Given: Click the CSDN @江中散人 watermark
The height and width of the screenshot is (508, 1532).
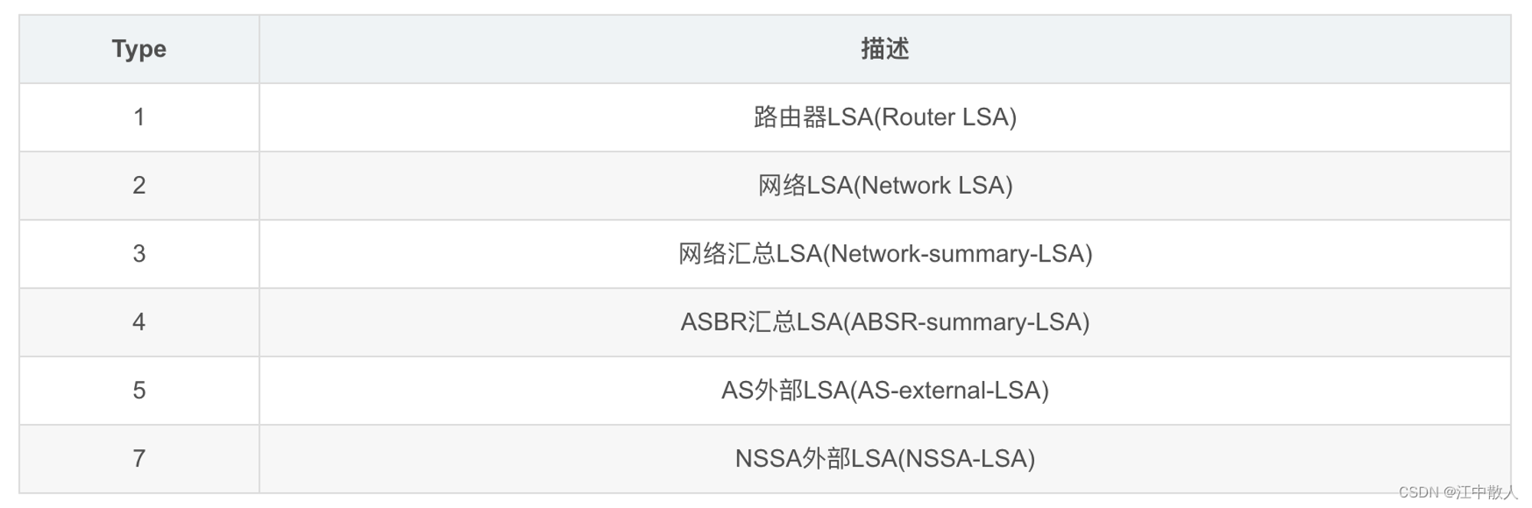Looking at the screenshot, I should (1458, 492).
